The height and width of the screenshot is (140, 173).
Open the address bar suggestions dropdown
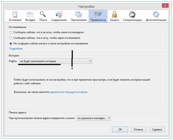94,118
